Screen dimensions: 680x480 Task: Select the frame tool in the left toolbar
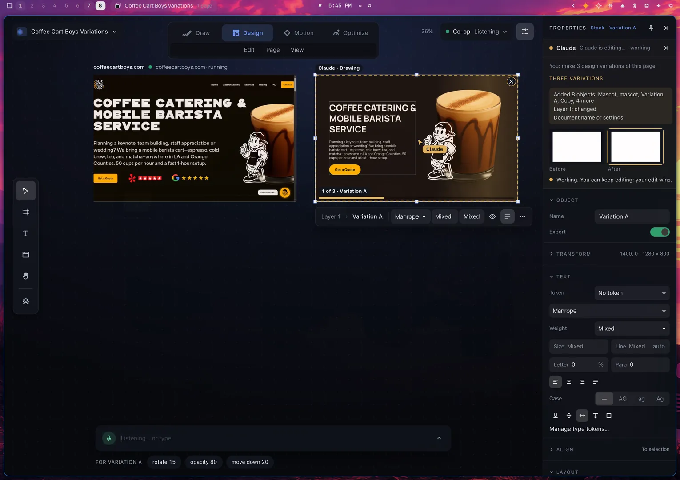pyautogui.click(x=26, y=212)
